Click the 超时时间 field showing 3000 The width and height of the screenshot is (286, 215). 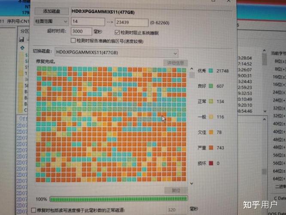[81, 31]
